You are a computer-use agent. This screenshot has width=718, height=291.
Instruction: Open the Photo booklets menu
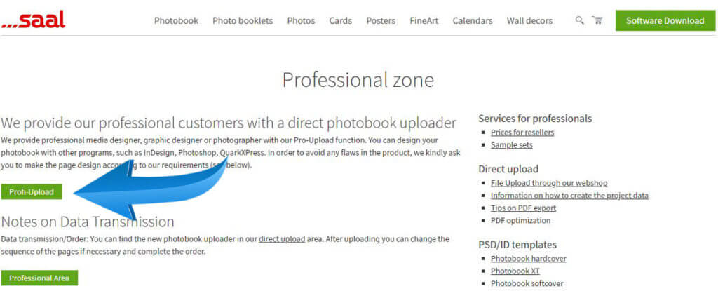[x=243, y=20]
